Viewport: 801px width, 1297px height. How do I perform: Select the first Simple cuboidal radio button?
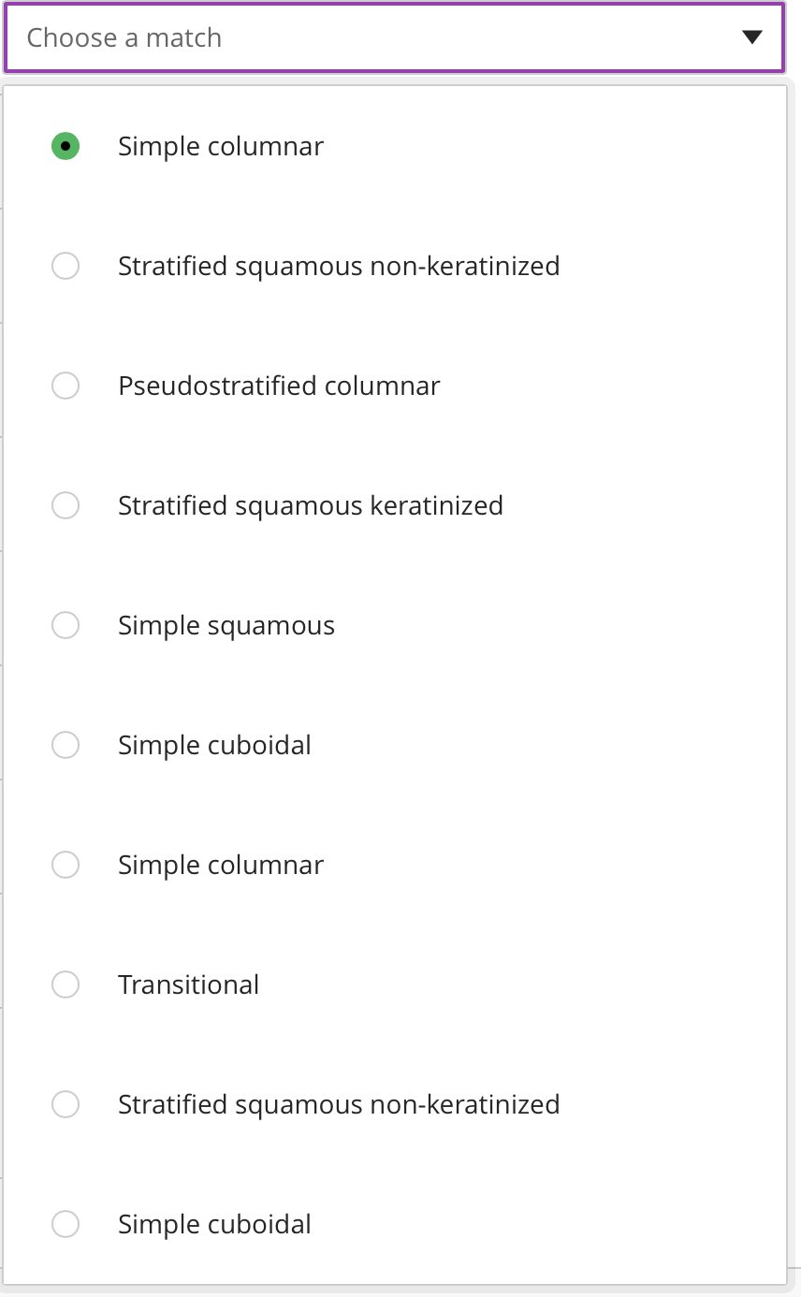point(66,745)
